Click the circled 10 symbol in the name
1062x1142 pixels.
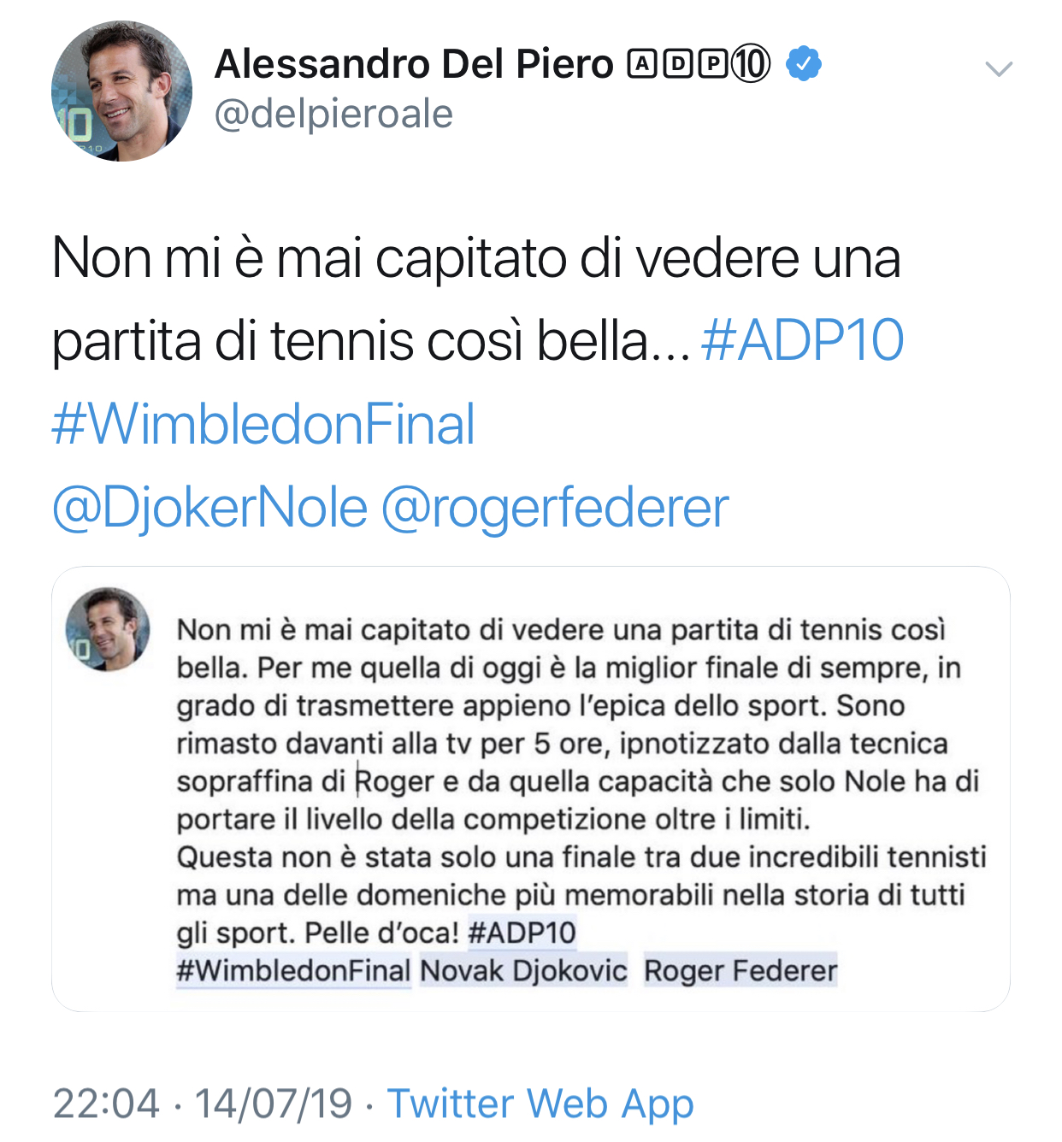tap(751, 64)
